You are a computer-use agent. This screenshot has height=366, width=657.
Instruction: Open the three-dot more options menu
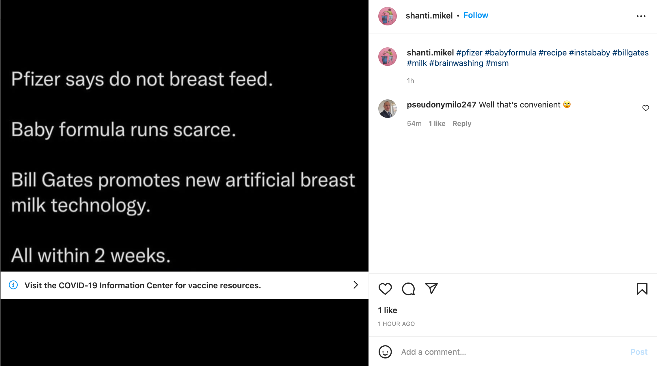coord(641,16)
